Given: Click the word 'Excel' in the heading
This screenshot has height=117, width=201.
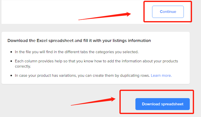Looking at the screenshot, I should tap(42, 41).
